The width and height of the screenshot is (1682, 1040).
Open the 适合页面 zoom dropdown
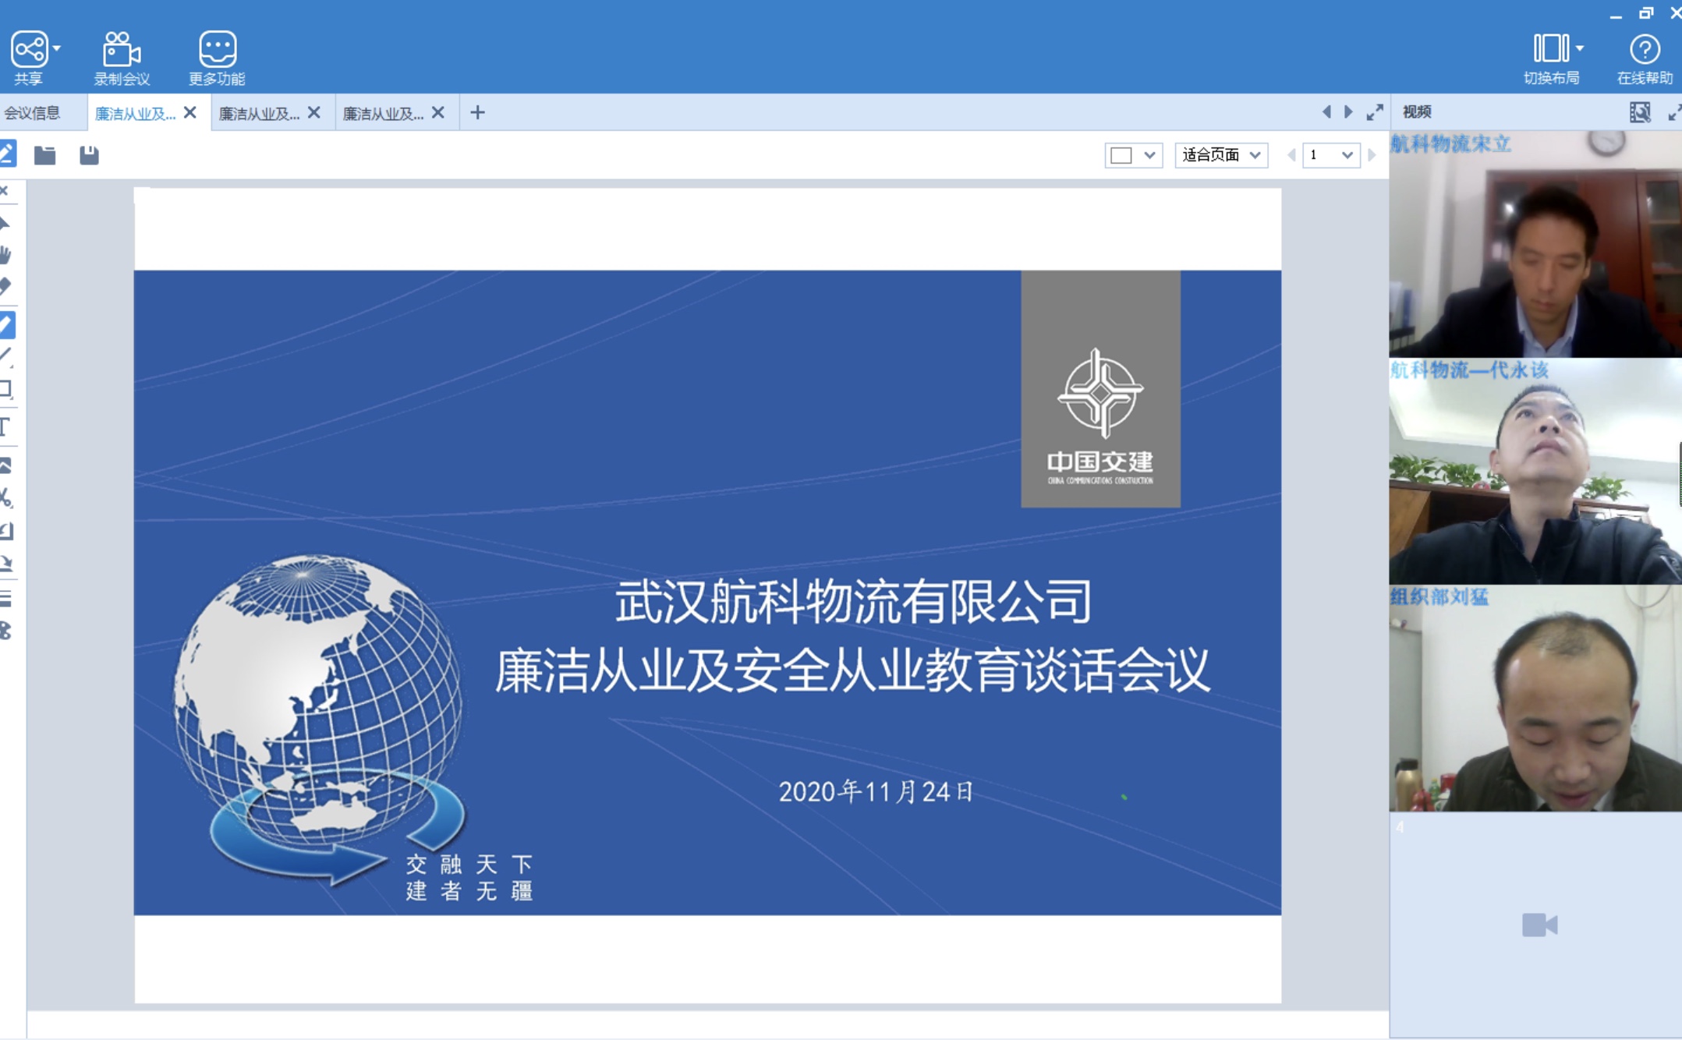tap(1221, 155)
